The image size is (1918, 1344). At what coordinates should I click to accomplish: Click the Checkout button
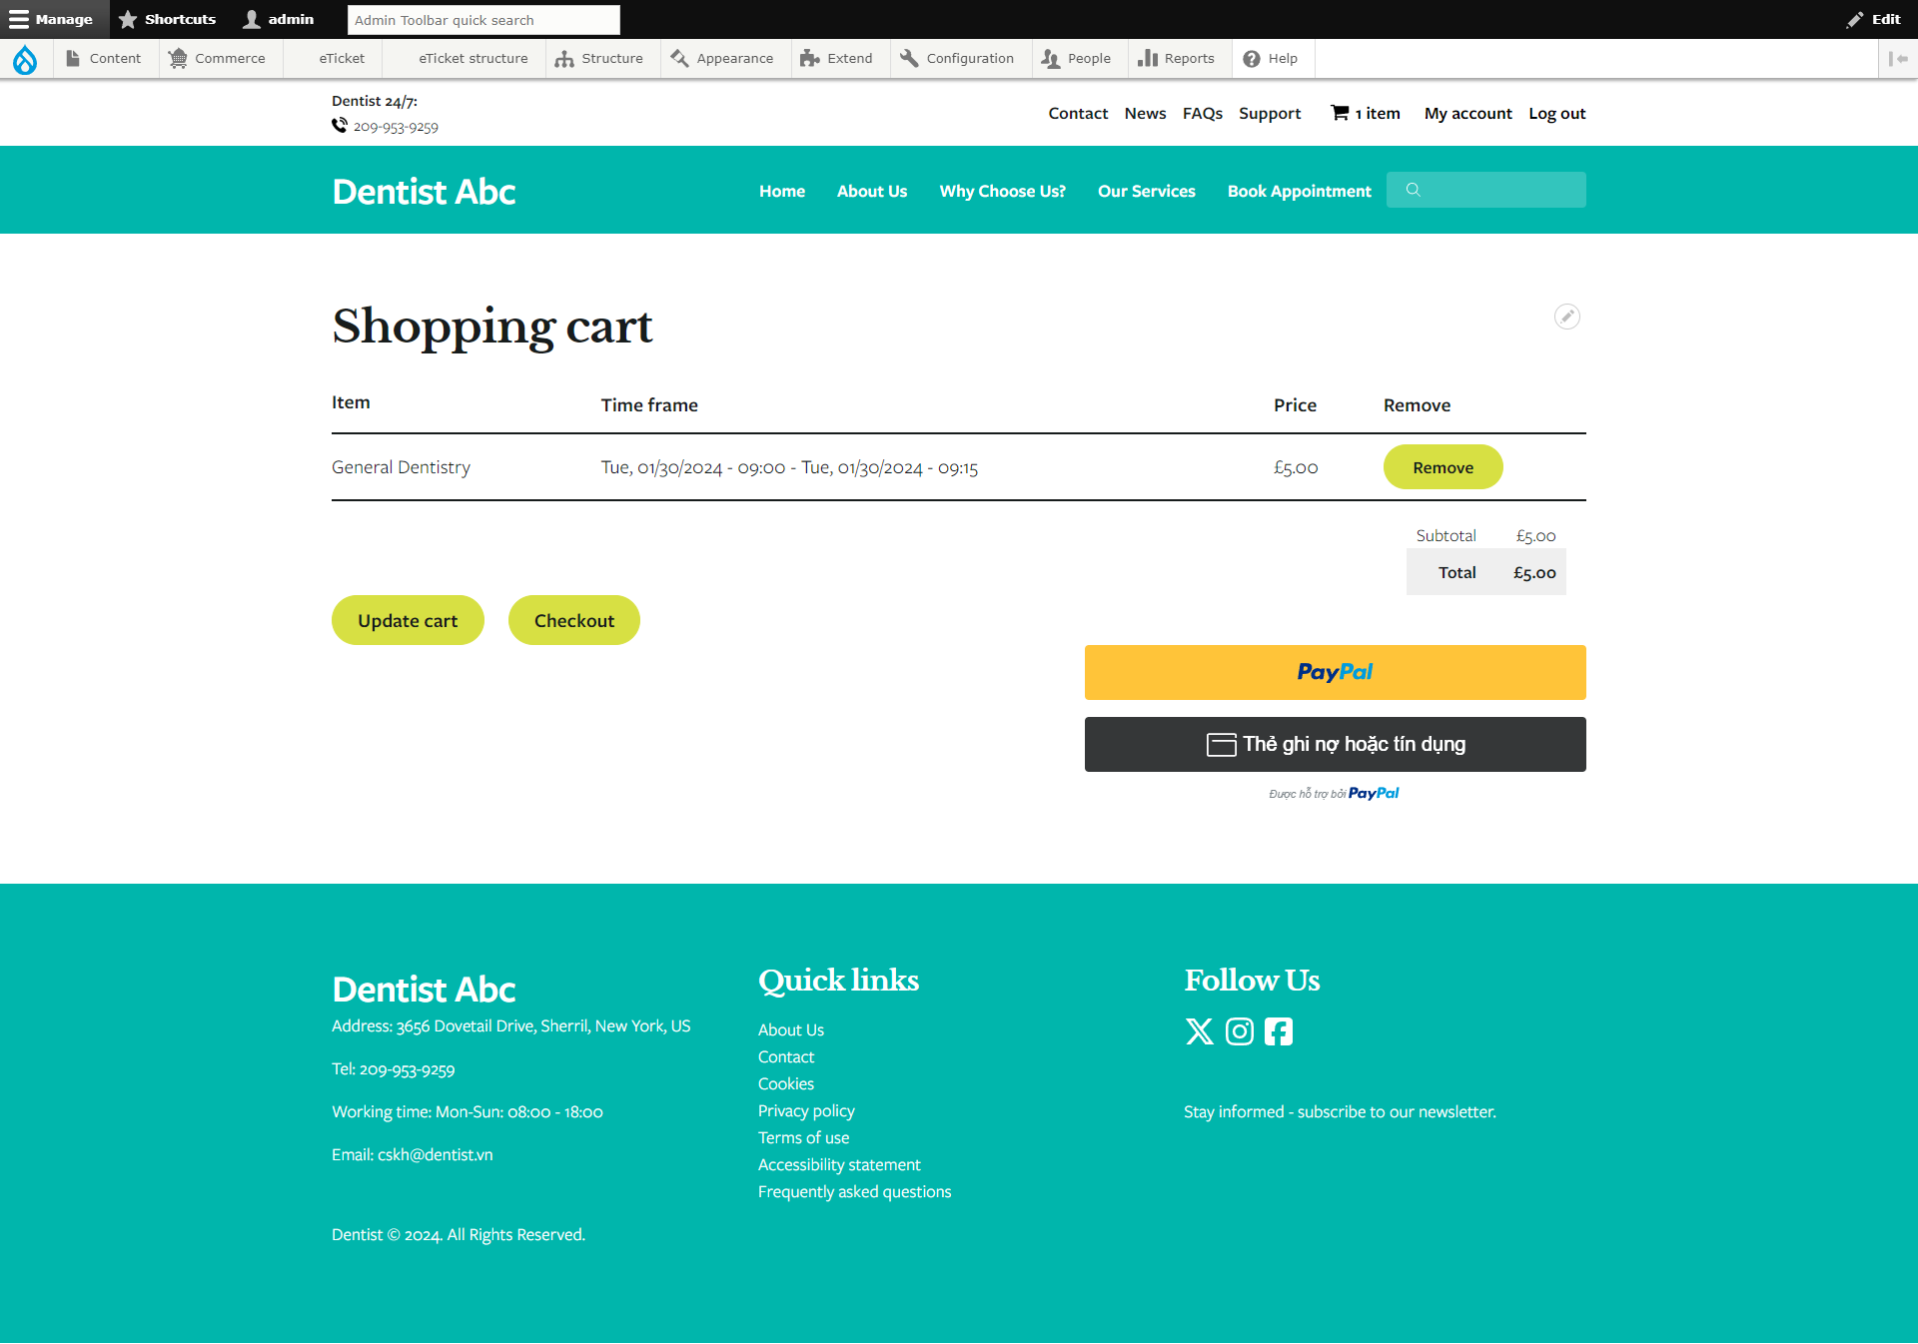573,620
